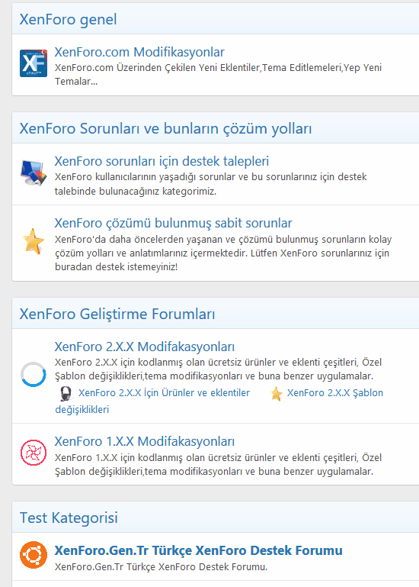Click the small star icon beside Şablon link
Viewport: 419px width, 587px height.
point(277,393)
